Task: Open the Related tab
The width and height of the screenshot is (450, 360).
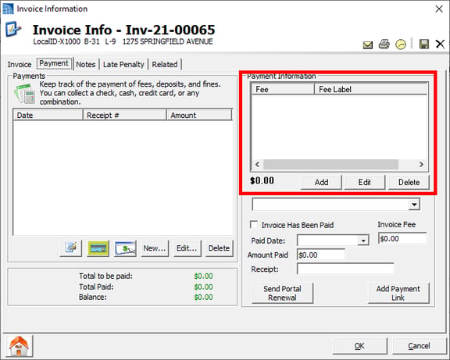Action: 165,64
